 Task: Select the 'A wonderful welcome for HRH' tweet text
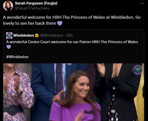point(72,20)
